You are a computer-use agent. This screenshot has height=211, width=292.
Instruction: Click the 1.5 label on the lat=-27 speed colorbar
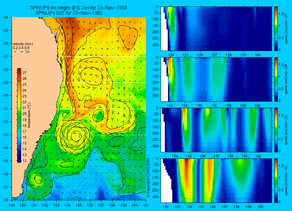281,14
